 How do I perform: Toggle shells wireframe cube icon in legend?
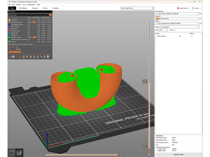(45, 57)
